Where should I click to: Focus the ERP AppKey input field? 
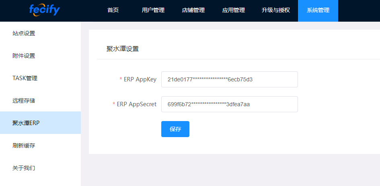(x=230, y=79)
